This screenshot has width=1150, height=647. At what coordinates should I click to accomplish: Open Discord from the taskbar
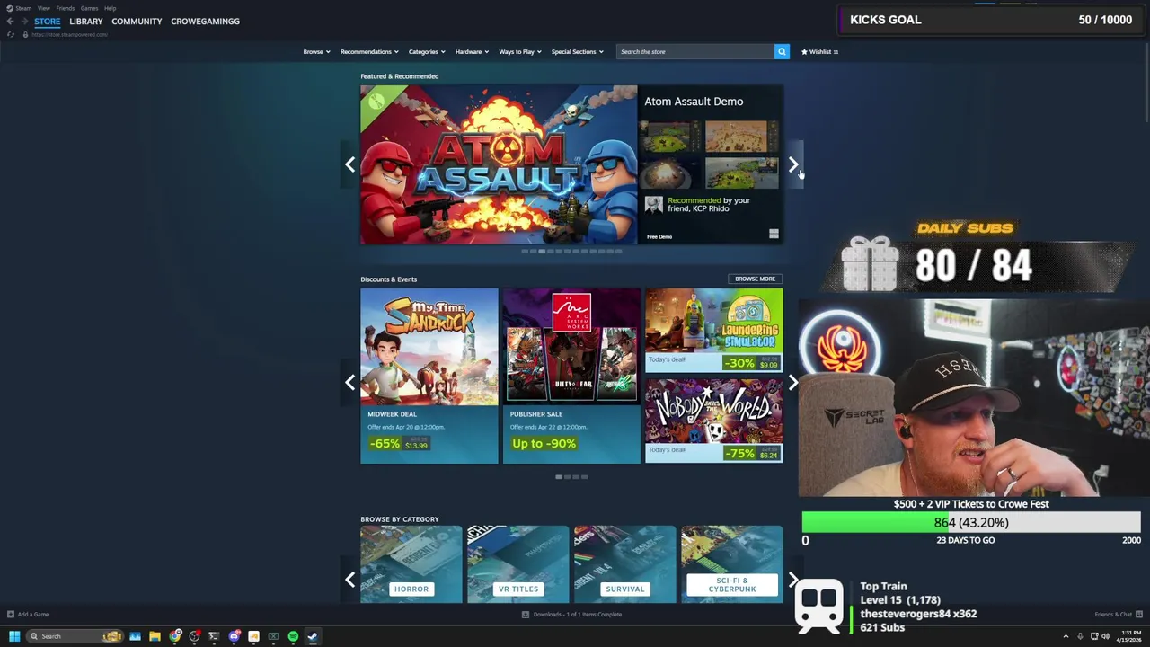pos(234,636)
